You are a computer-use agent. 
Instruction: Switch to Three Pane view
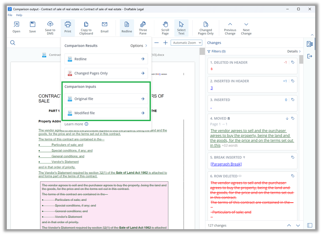tap(143, 28)
